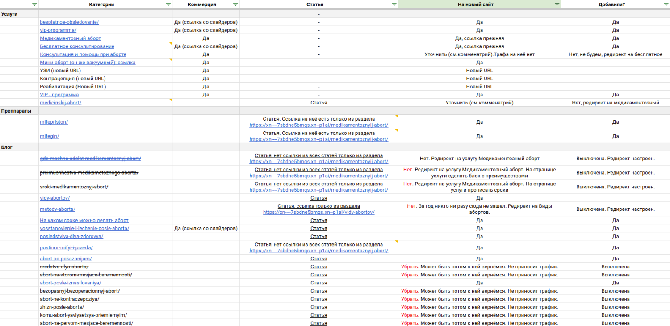Open the mifepriston/ link

54,122
